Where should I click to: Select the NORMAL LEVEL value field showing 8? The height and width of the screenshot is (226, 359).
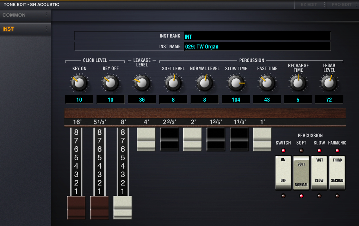point(205,99)
